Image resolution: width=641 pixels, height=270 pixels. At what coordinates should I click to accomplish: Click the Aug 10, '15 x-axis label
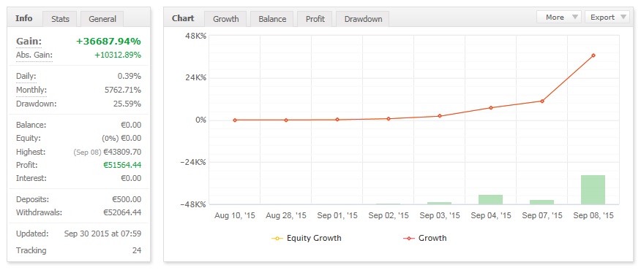[235, 216]
